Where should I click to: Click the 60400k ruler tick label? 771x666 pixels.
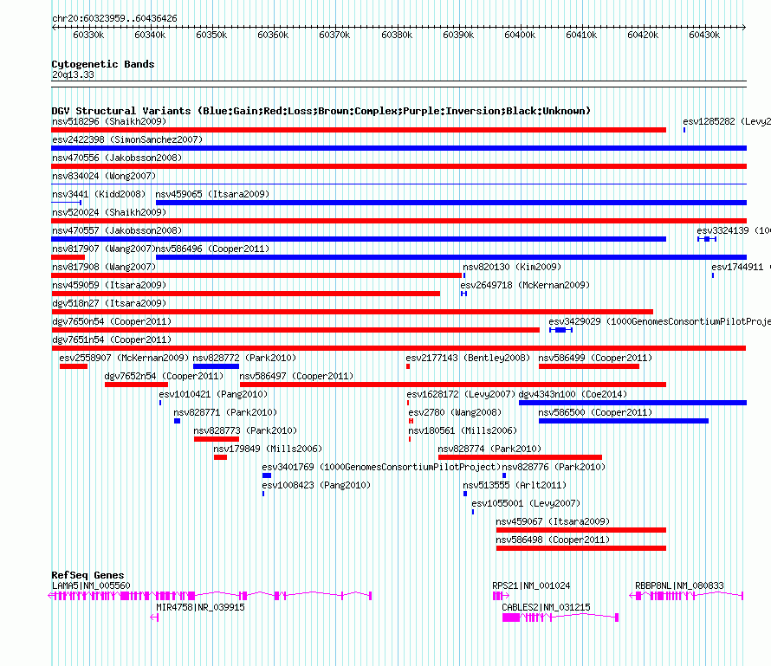(520, 35)
